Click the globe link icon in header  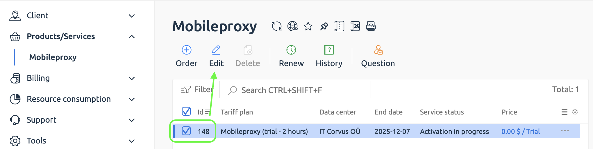pos(292,26)
